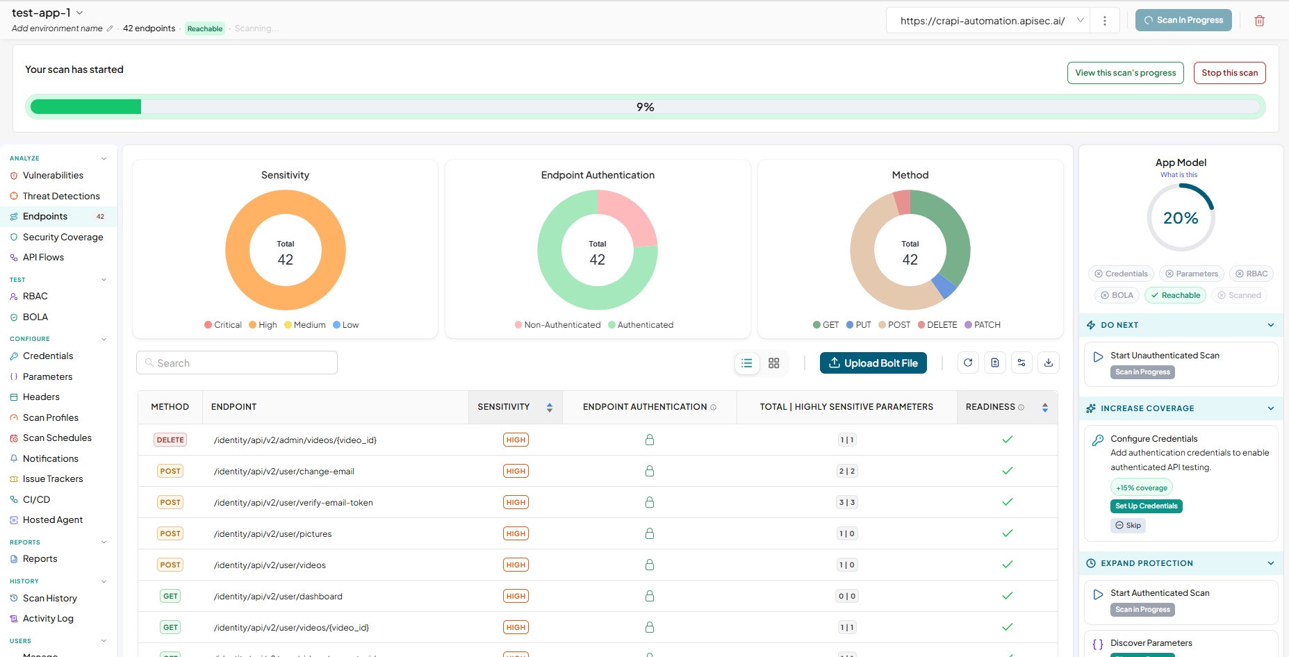The height and width of the screenshot is (657, 1289).
Task: Download endpoints with the download icon
Action: click(1049, 363)
